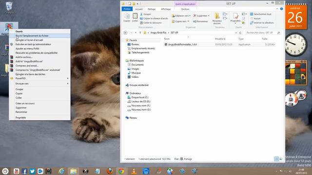Click Sélectionner tout in the ribbon
The image size is (312, 175).
261,14
